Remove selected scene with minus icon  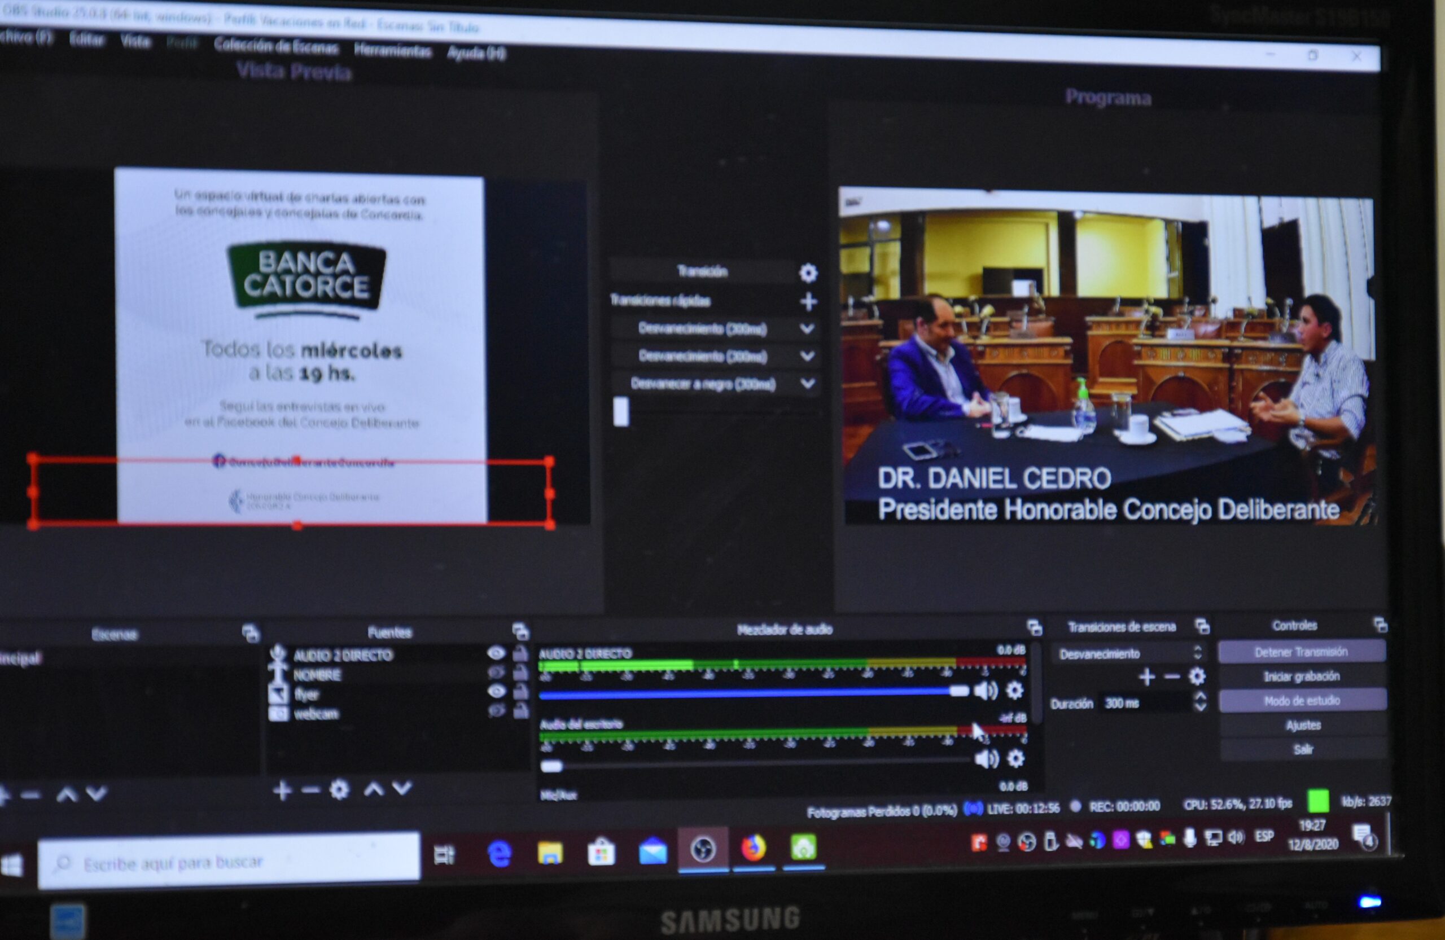point(30,795)
